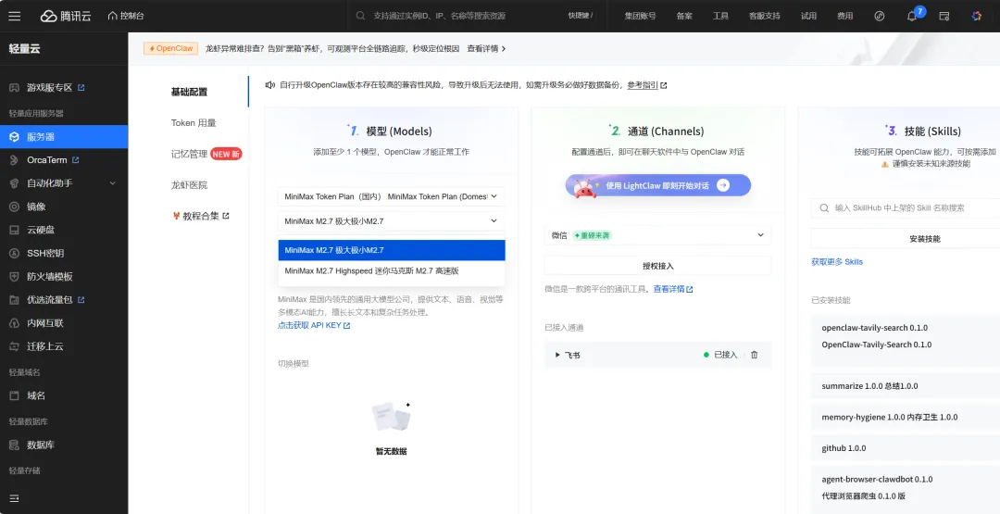Click the Tencent Cloud logo
This screenshot has height=514, width=1000.
click(x=66, y=16)
